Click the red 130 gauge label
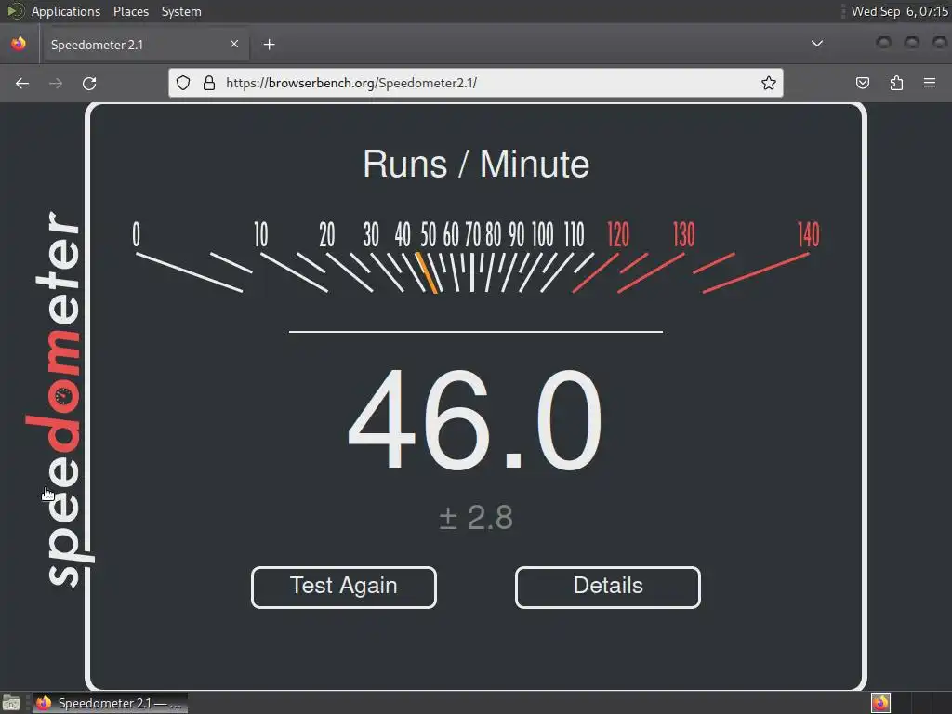This screenshot has height=714, width=952. (683, 234)
